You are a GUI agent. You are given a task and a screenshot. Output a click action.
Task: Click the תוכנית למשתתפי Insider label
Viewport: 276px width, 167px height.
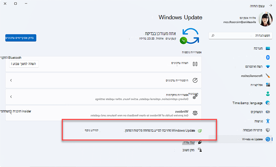(16, 111)
